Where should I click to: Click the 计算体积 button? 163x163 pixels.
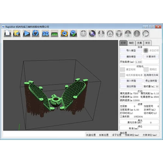151,57
